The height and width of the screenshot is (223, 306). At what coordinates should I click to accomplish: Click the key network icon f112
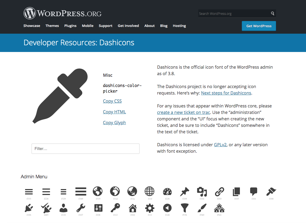pos(115,208)
